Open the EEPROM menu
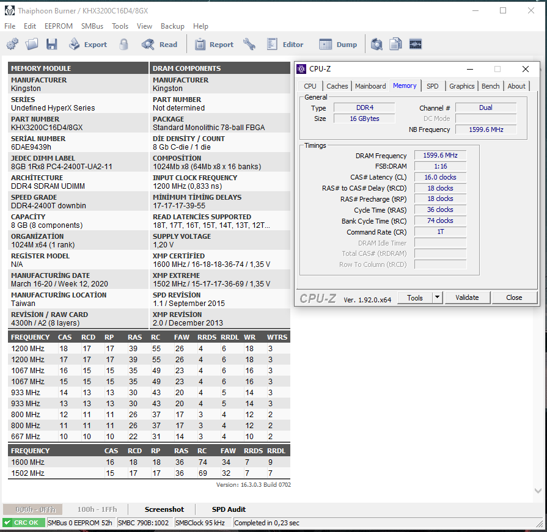This screenshot has width=547, height=532. [x=59, y=26]
